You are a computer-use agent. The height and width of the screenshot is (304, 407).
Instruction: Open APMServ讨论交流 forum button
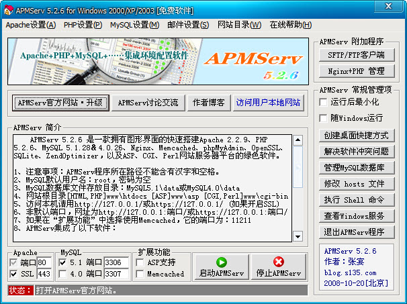coord(148,103)
